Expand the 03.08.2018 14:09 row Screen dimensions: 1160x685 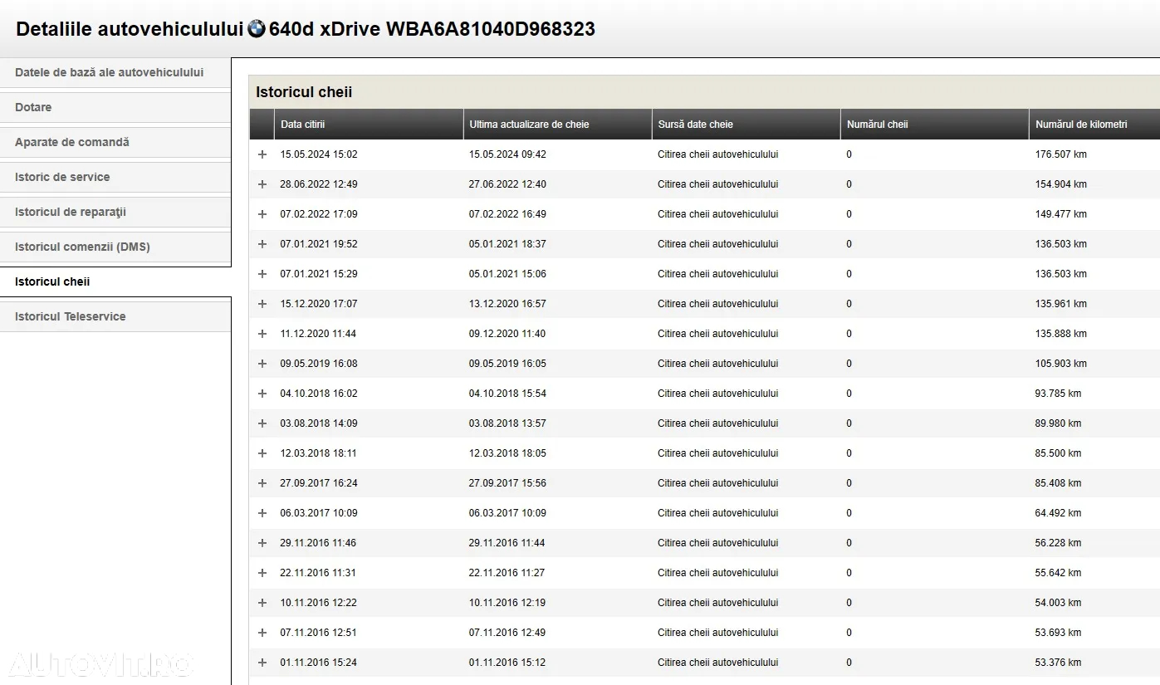coord(262,423)
